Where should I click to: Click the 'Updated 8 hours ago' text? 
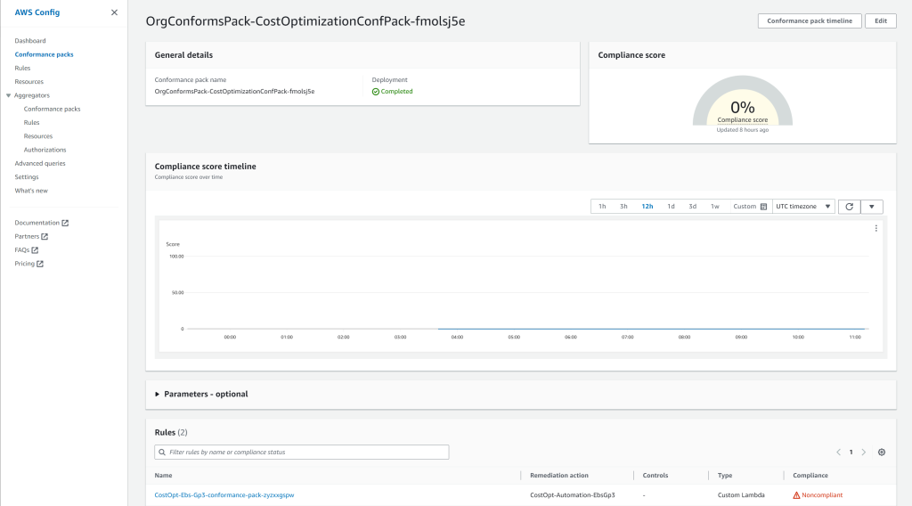click(x=742, y=130)
